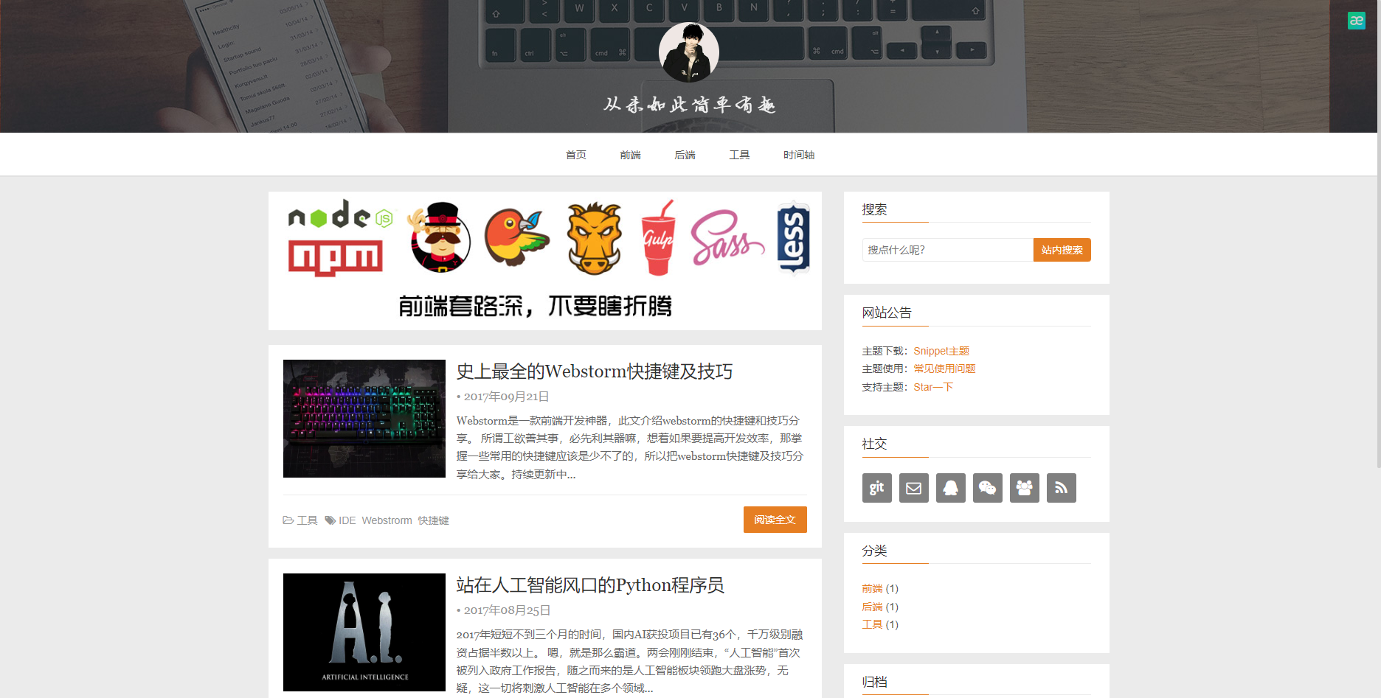Open the 首页 menu item

tap(575, 154)
